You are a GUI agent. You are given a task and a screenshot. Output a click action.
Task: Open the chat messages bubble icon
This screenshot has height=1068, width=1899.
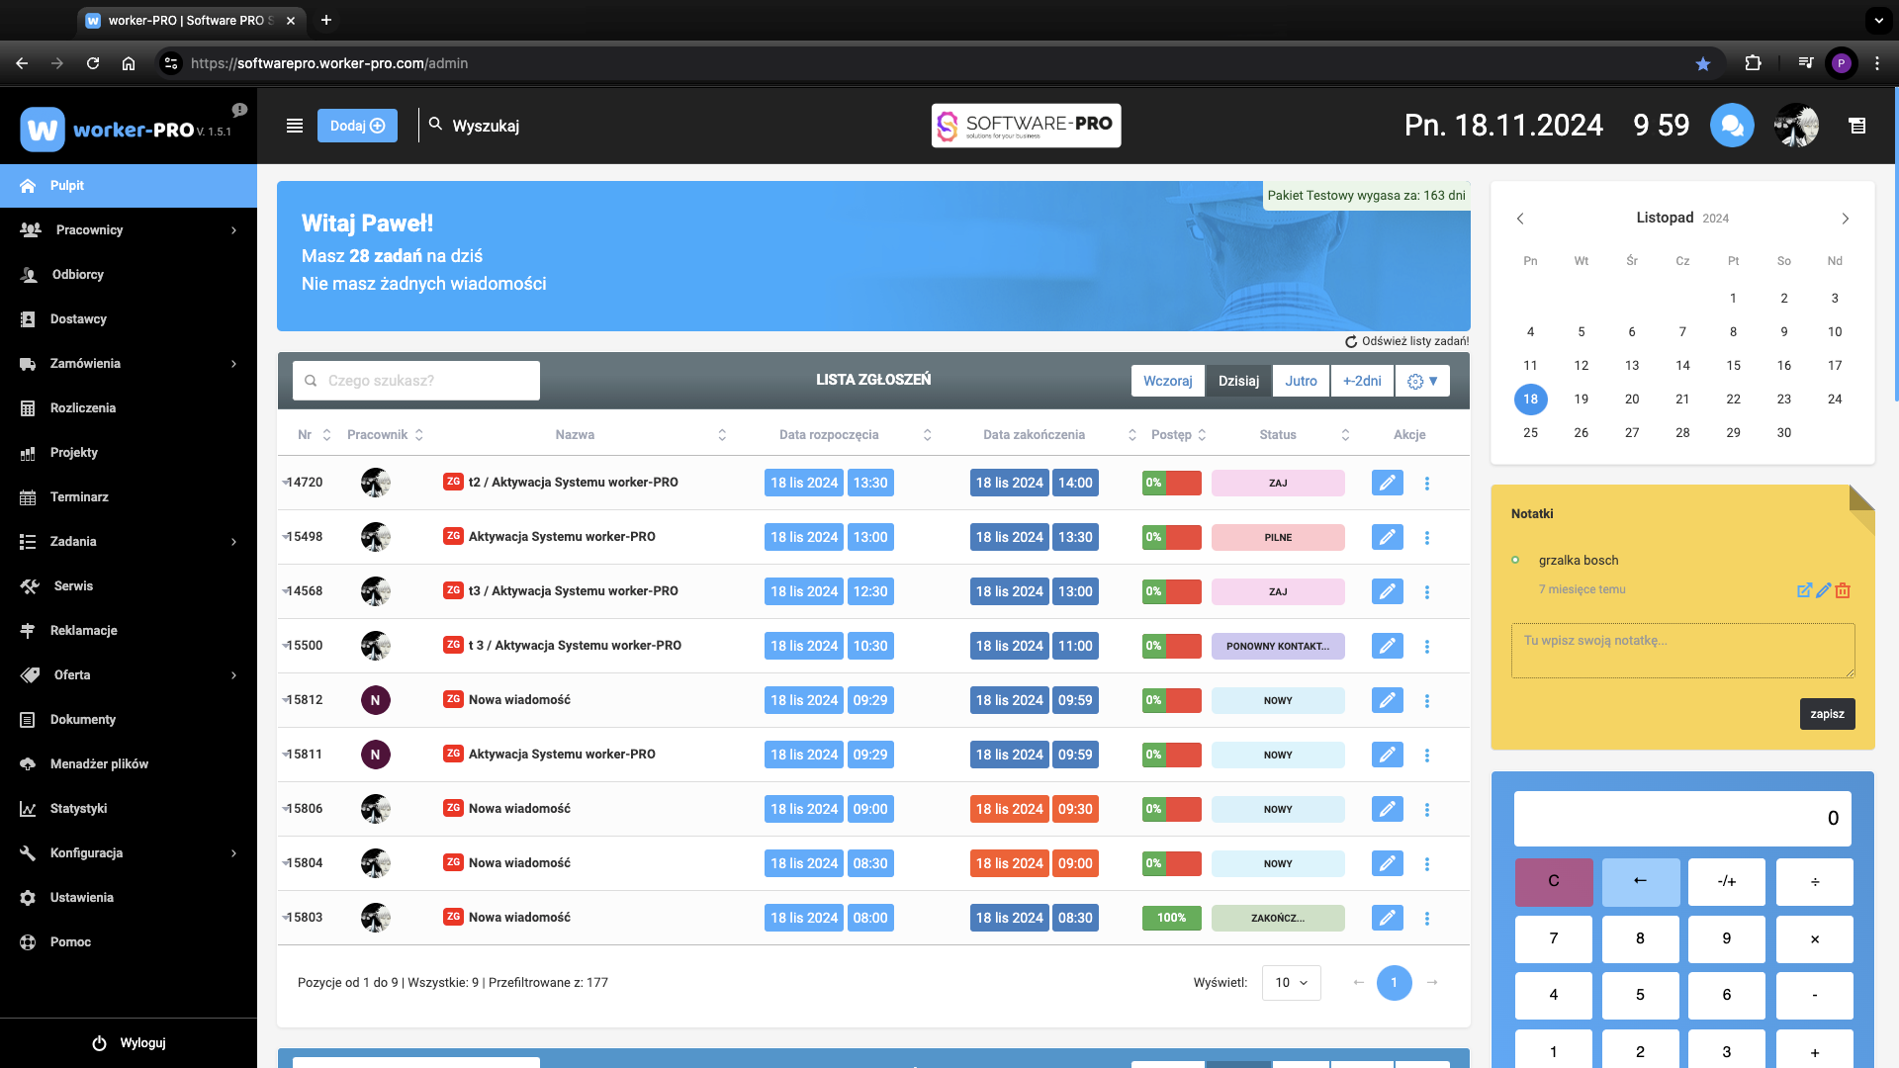tap(1731, 126)
